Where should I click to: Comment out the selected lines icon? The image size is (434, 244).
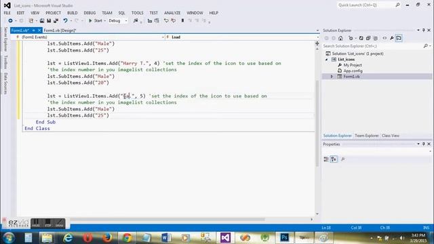pyautogui.click(x=166, y=21)
